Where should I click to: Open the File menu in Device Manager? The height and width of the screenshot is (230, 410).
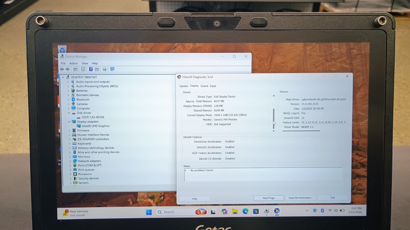pos(63,63)
